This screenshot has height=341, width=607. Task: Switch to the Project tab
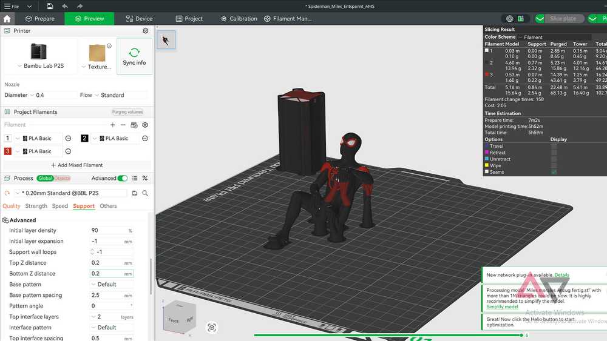pyautogui.click(x=189, y=19)
